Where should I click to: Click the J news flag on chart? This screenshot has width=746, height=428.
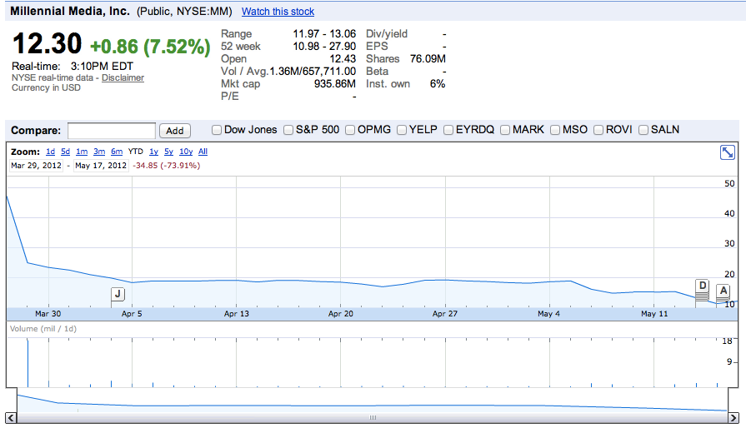coord(118,294)
